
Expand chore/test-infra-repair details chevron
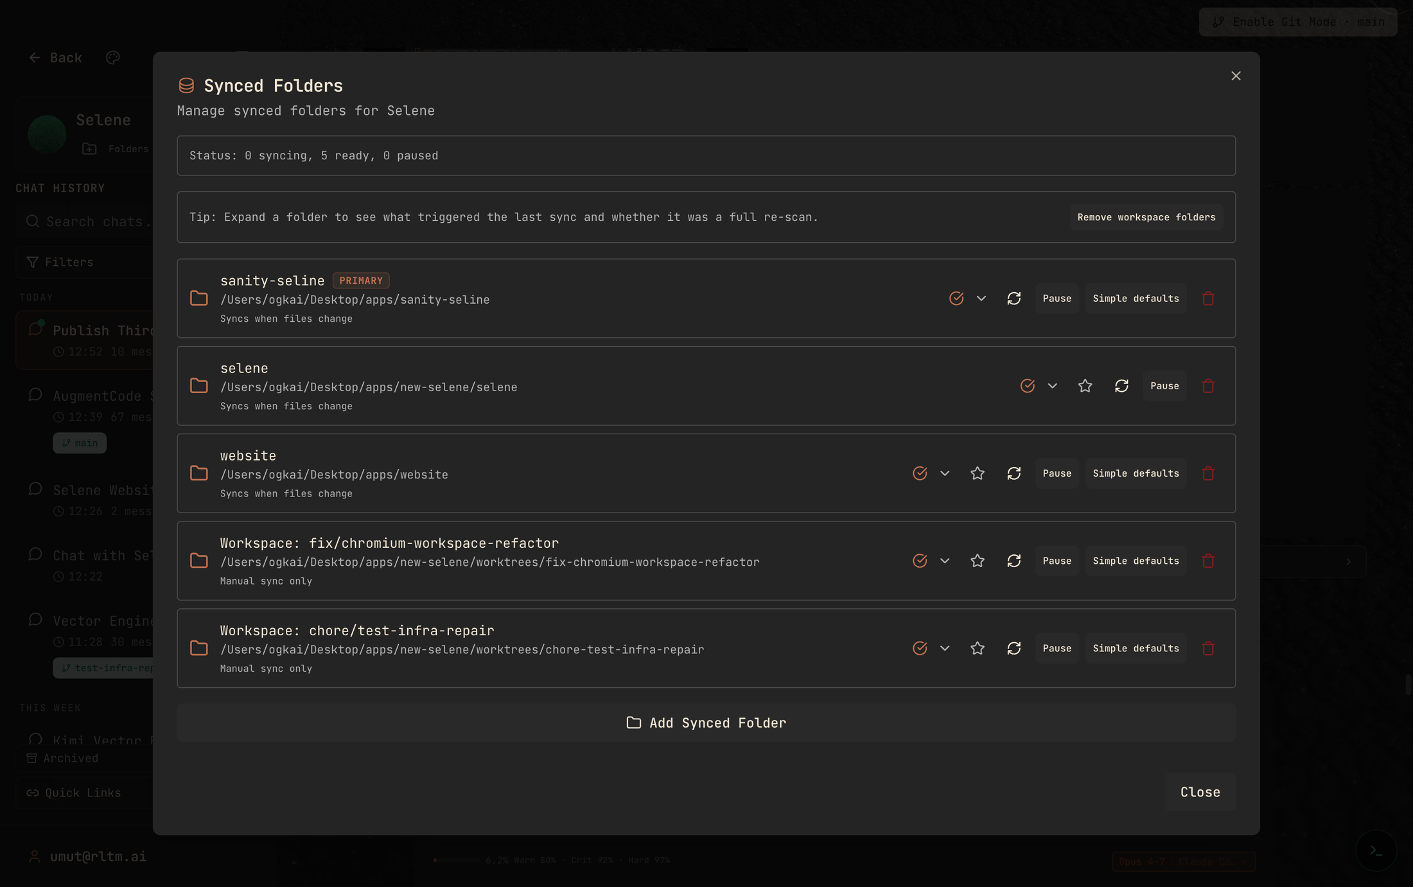click(x=945, y=648)
